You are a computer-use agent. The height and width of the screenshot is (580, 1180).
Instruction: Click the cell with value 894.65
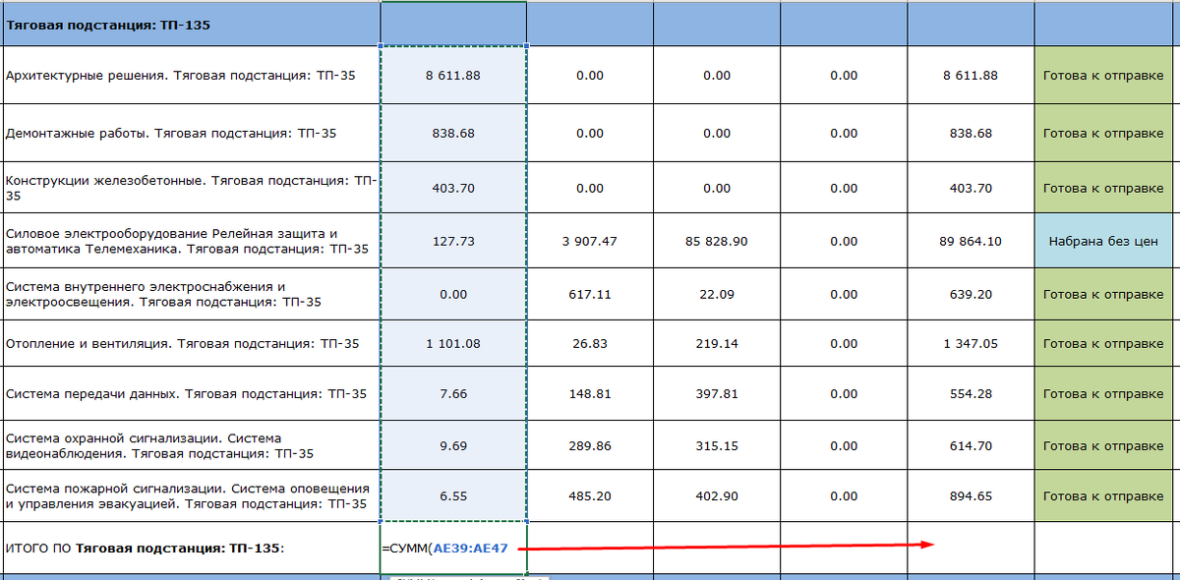(x=971, y=495)
